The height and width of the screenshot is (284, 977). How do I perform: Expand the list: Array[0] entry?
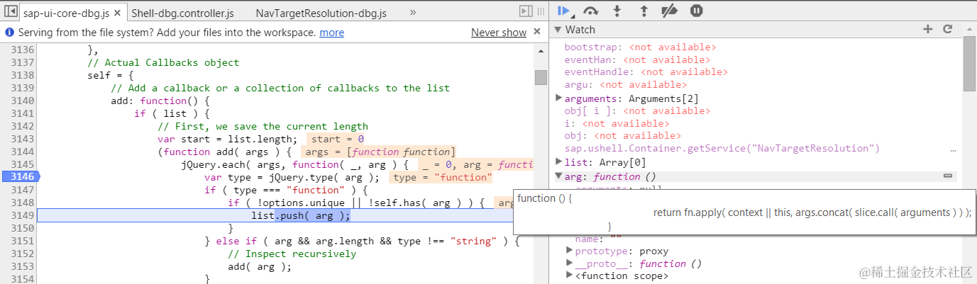559,161
